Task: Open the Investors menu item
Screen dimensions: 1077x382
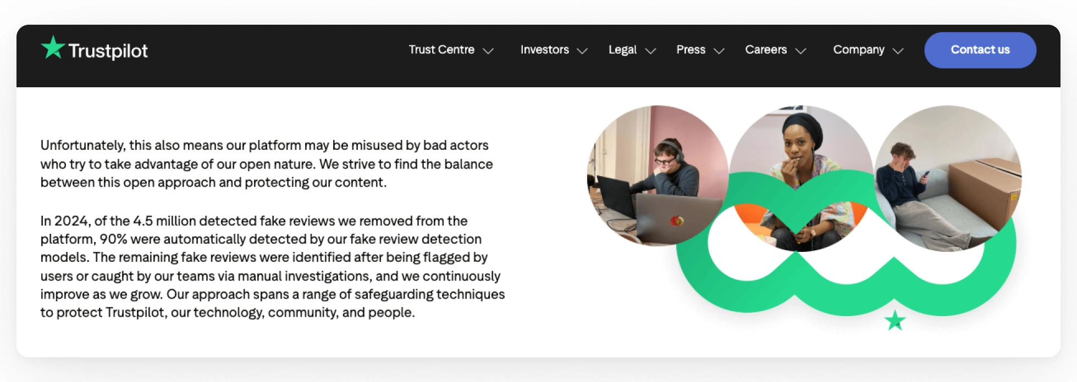Action: 544,50
